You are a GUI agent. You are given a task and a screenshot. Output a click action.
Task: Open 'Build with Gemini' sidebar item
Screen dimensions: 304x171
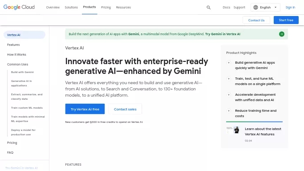pyautogui.click(x=22, y=72)
